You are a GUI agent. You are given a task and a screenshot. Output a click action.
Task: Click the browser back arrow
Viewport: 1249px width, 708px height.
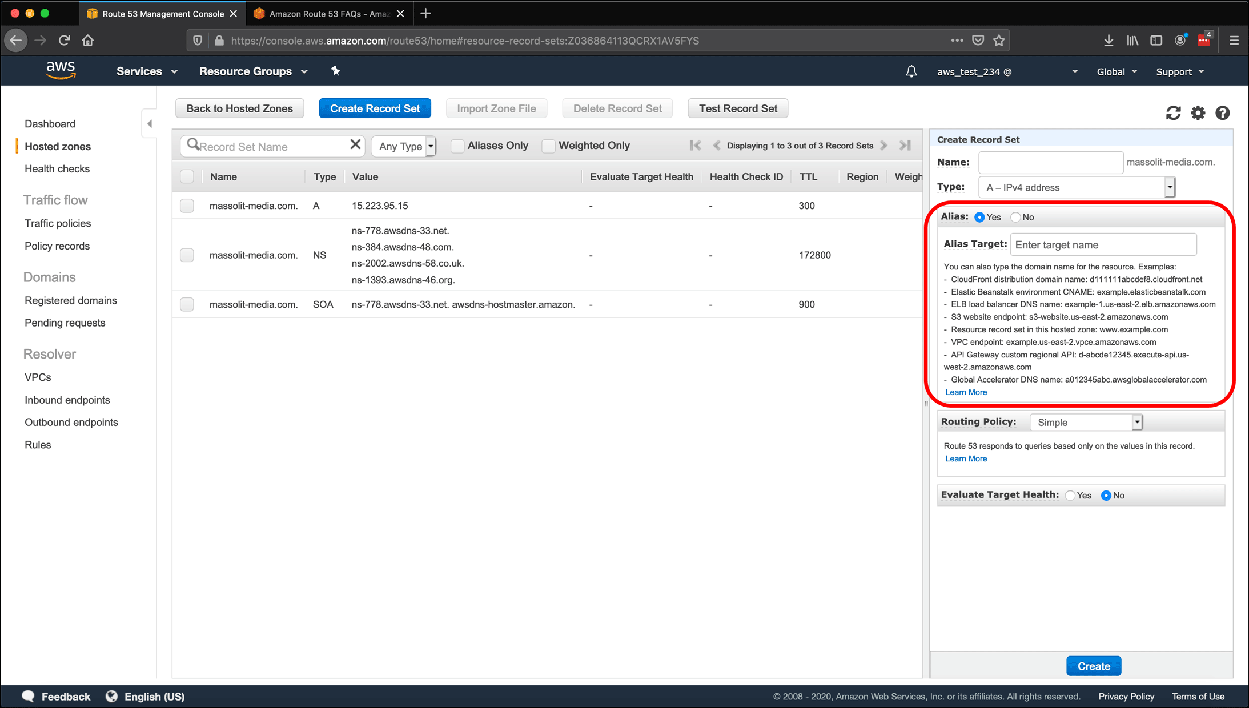[16, 41]
